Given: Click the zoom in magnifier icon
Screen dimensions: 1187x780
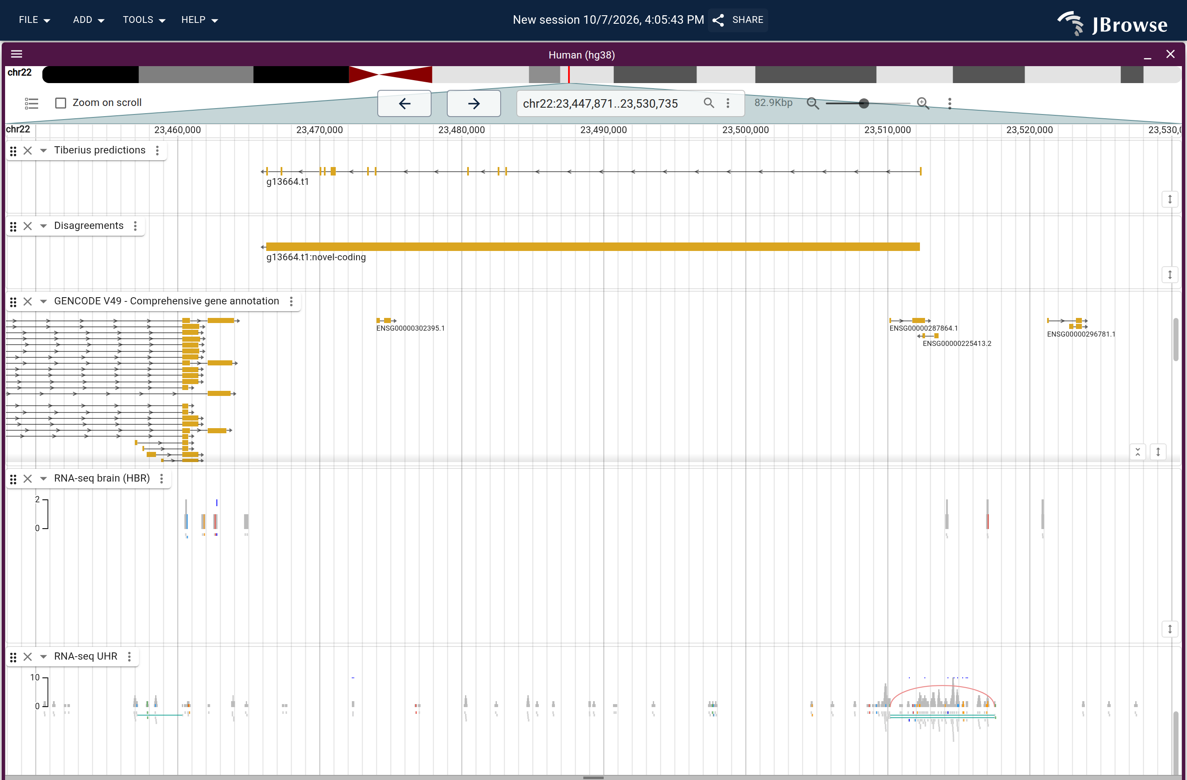Looking at the screenshot, I should tap(922, 103).
